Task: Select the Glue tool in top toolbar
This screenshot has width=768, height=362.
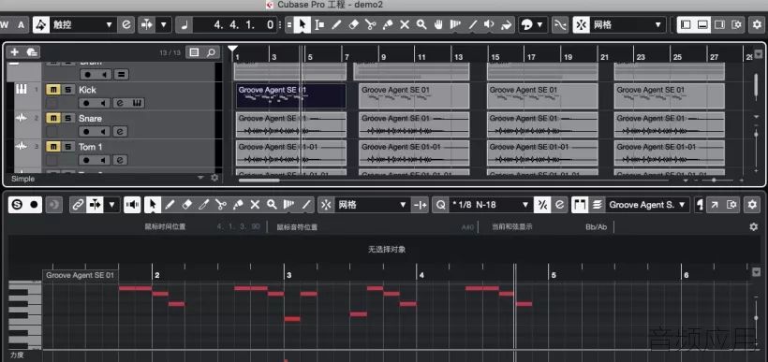Action: coord(388,24)
